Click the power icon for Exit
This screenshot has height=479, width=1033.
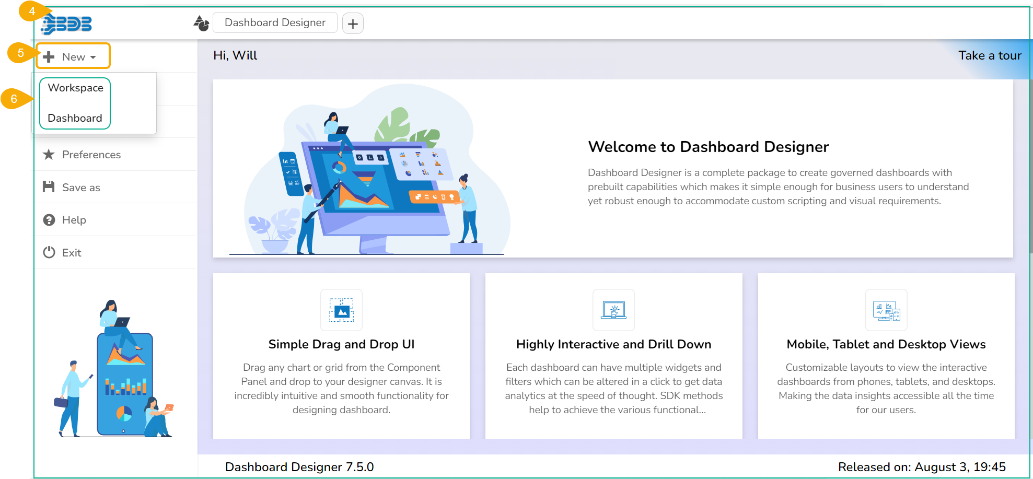click(49, 253)
